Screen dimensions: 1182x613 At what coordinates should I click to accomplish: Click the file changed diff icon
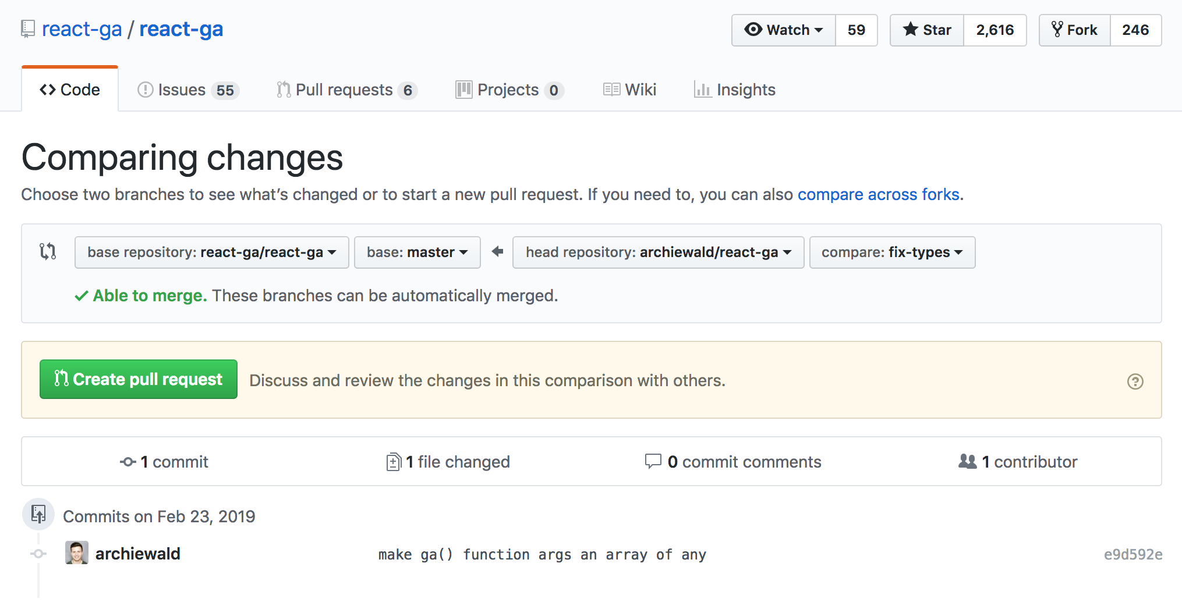[394, 462]
